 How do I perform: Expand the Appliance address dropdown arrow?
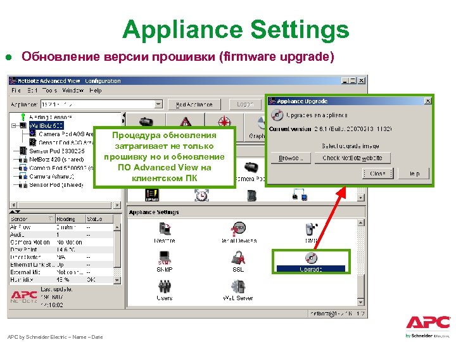pos(158,104)
